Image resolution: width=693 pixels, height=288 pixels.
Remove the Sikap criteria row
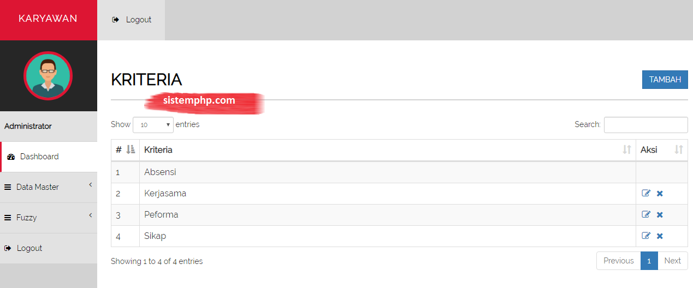pyautogui.click(x=660, y=236)
